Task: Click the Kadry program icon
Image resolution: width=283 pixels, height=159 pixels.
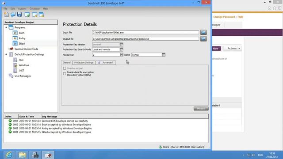Action: point(15,38)
